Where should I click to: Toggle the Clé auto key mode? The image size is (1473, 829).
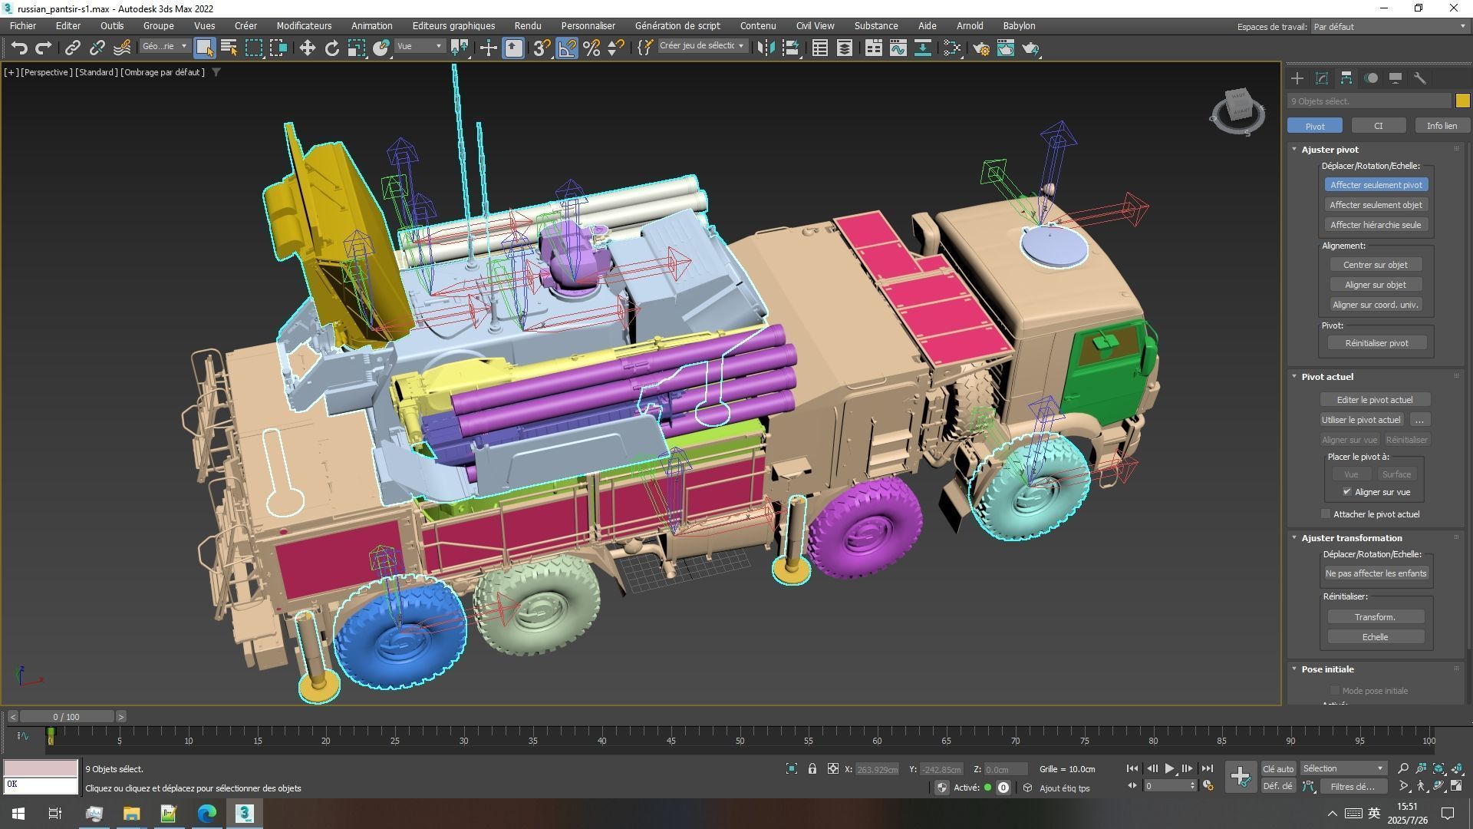(x=1278, y=768)
